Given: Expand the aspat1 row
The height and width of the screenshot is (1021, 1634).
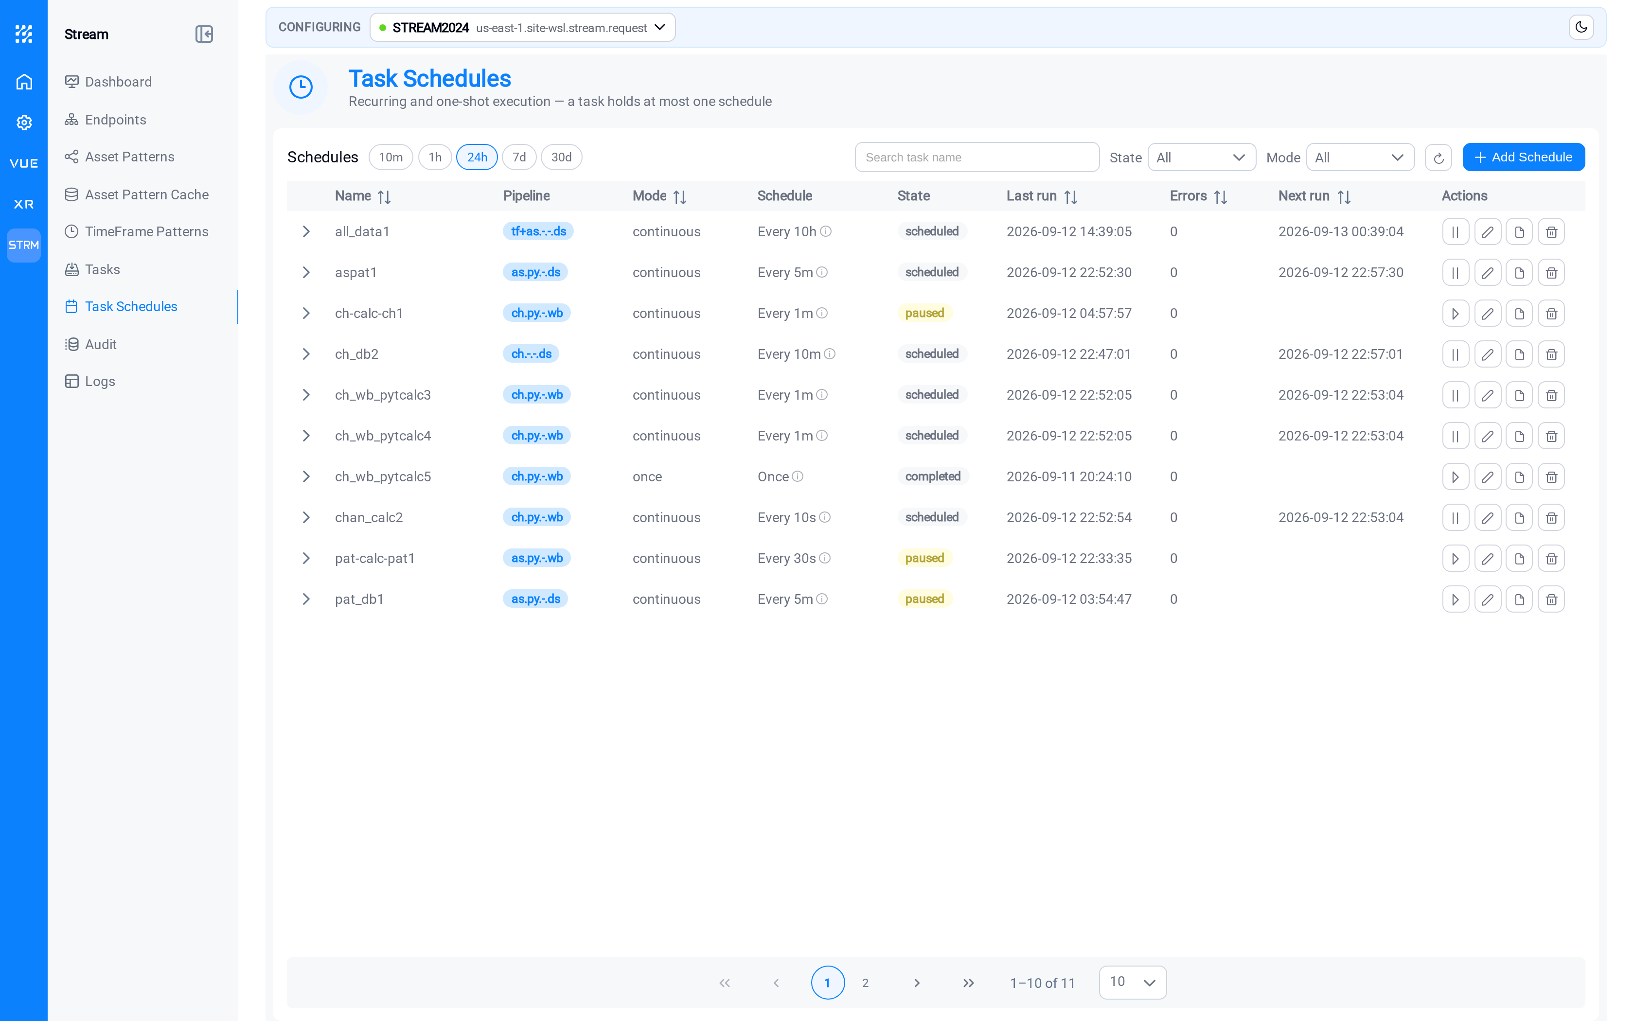Looking at the screenshot, I should coord(306,273).
